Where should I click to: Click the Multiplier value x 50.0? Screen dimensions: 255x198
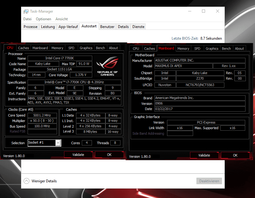(42, 121)
